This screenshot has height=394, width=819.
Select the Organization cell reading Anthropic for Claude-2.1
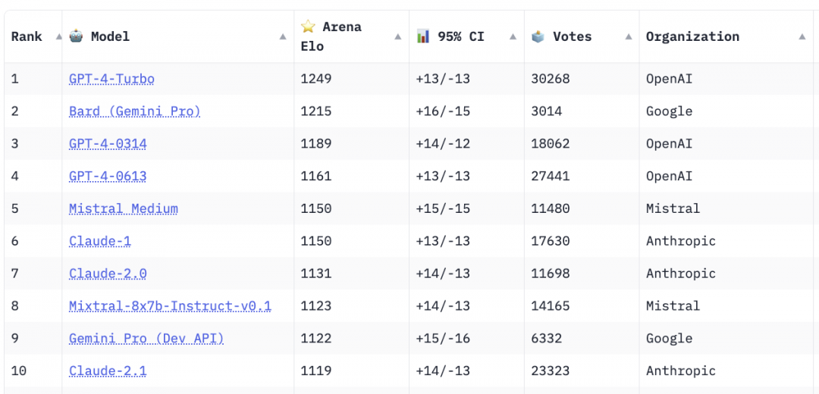pos(680,371)
